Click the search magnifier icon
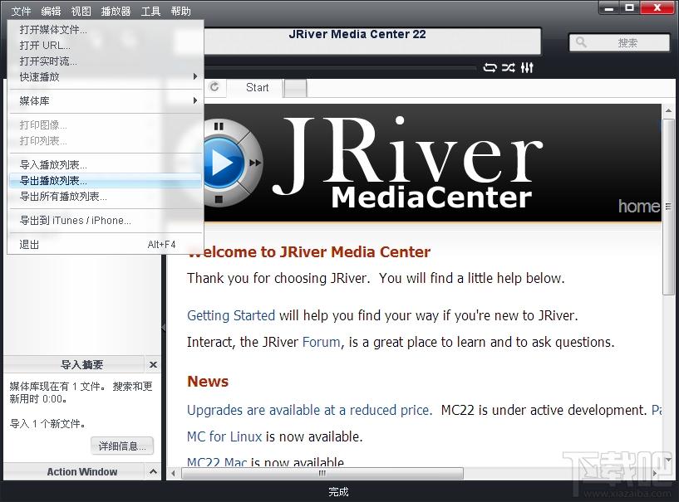 (x=581, y=42)
